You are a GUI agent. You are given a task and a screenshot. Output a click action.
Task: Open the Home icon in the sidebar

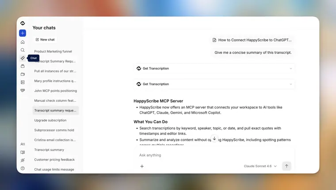23,42
